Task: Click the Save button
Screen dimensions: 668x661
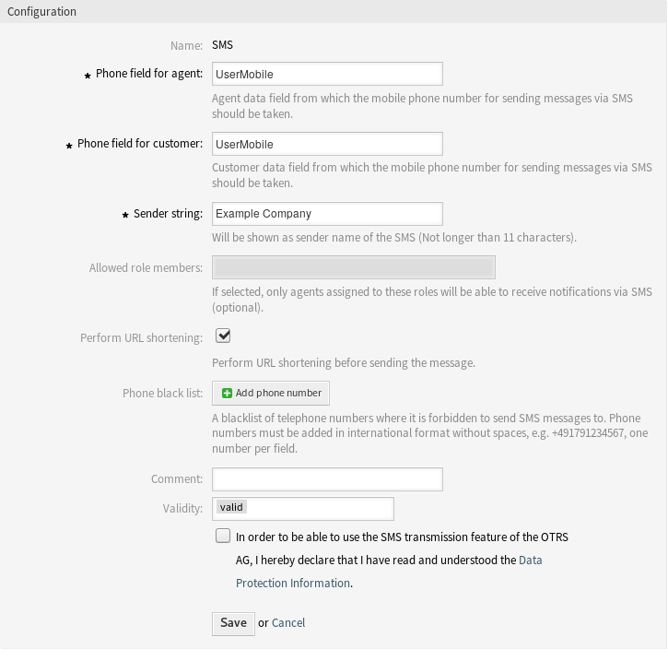Action: point(233,622)
